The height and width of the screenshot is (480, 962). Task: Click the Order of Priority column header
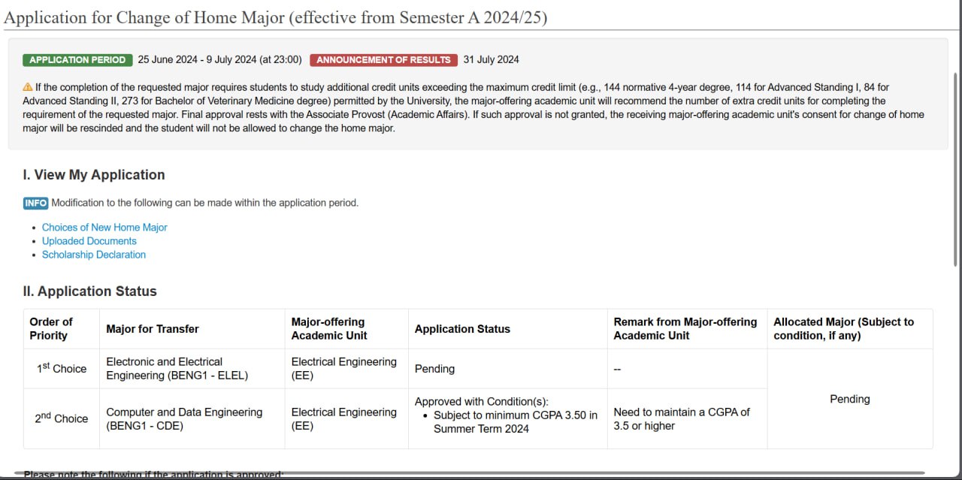point(51,329)
